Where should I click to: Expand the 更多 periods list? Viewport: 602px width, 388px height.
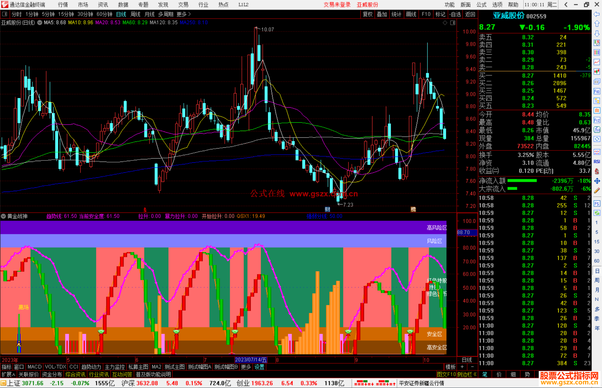tap(183, 14)
